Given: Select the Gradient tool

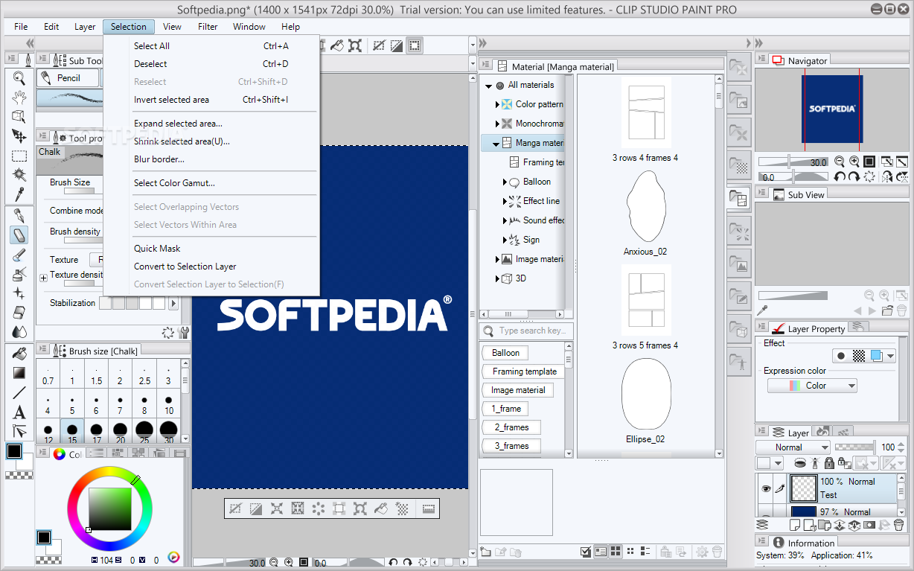Looking at the screenshot, I should coord(19,373).
